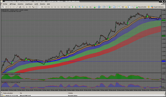The width and height of the screenshot is (166, 97).
Task: Open the Outils menu
Action: tap(36, 4)
